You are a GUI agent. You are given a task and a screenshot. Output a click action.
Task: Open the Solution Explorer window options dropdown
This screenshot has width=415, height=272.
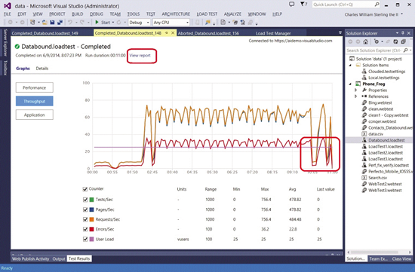tap(397, 33)
